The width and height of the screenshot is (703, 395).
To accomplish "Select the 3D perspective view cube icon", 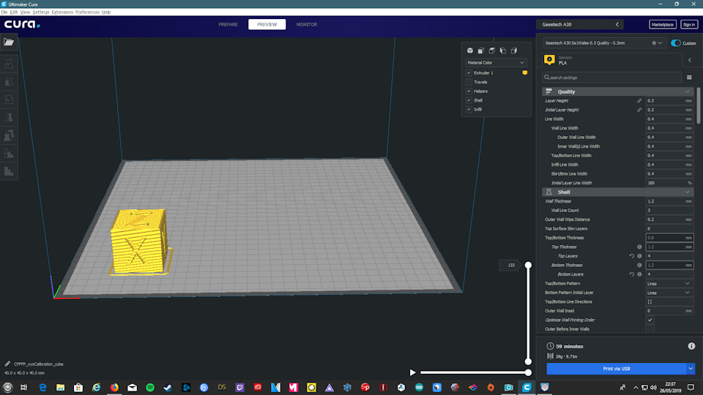I will click(470, 50).
